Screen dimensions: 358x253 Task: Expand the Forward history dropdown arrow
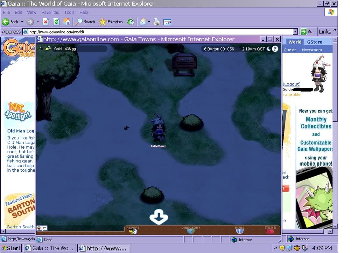click(38, 22)
